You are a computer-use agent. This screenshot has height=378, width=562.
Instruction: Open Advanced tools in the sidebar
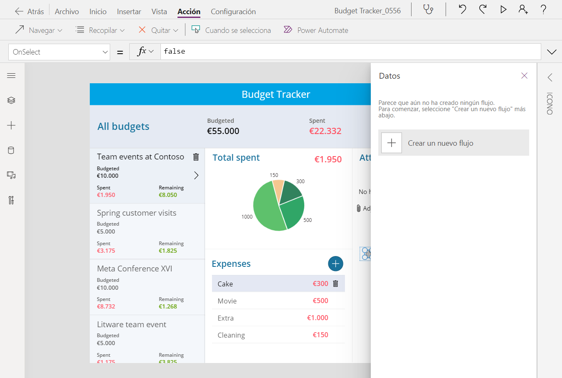(11, 200)
